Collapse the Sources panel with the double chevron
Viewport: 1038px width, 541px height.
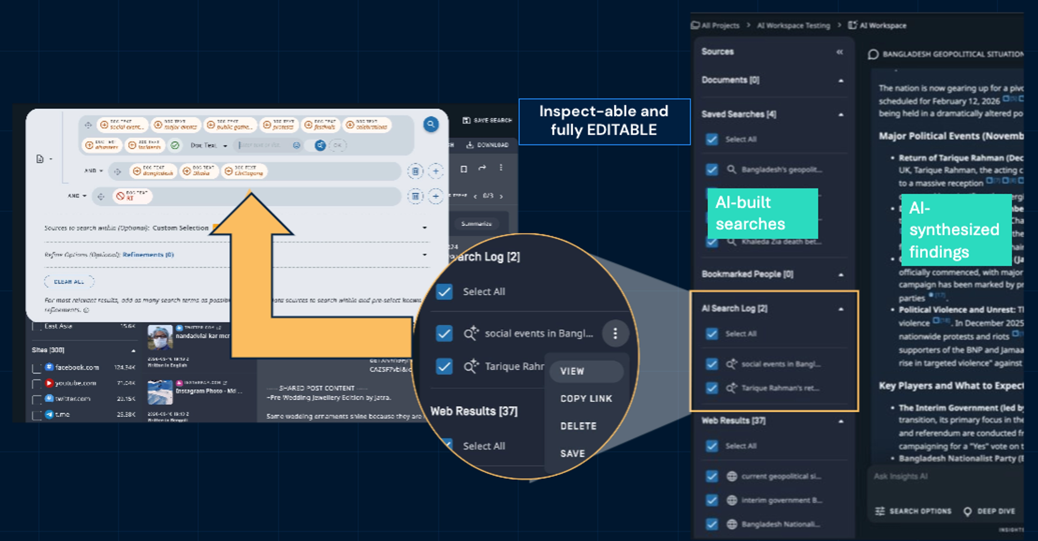click(x=840, y=52)
